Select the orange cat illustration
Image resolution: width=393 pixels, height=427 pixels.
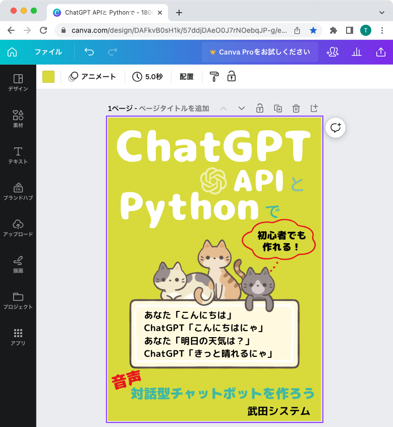click(x=219, y=270)
